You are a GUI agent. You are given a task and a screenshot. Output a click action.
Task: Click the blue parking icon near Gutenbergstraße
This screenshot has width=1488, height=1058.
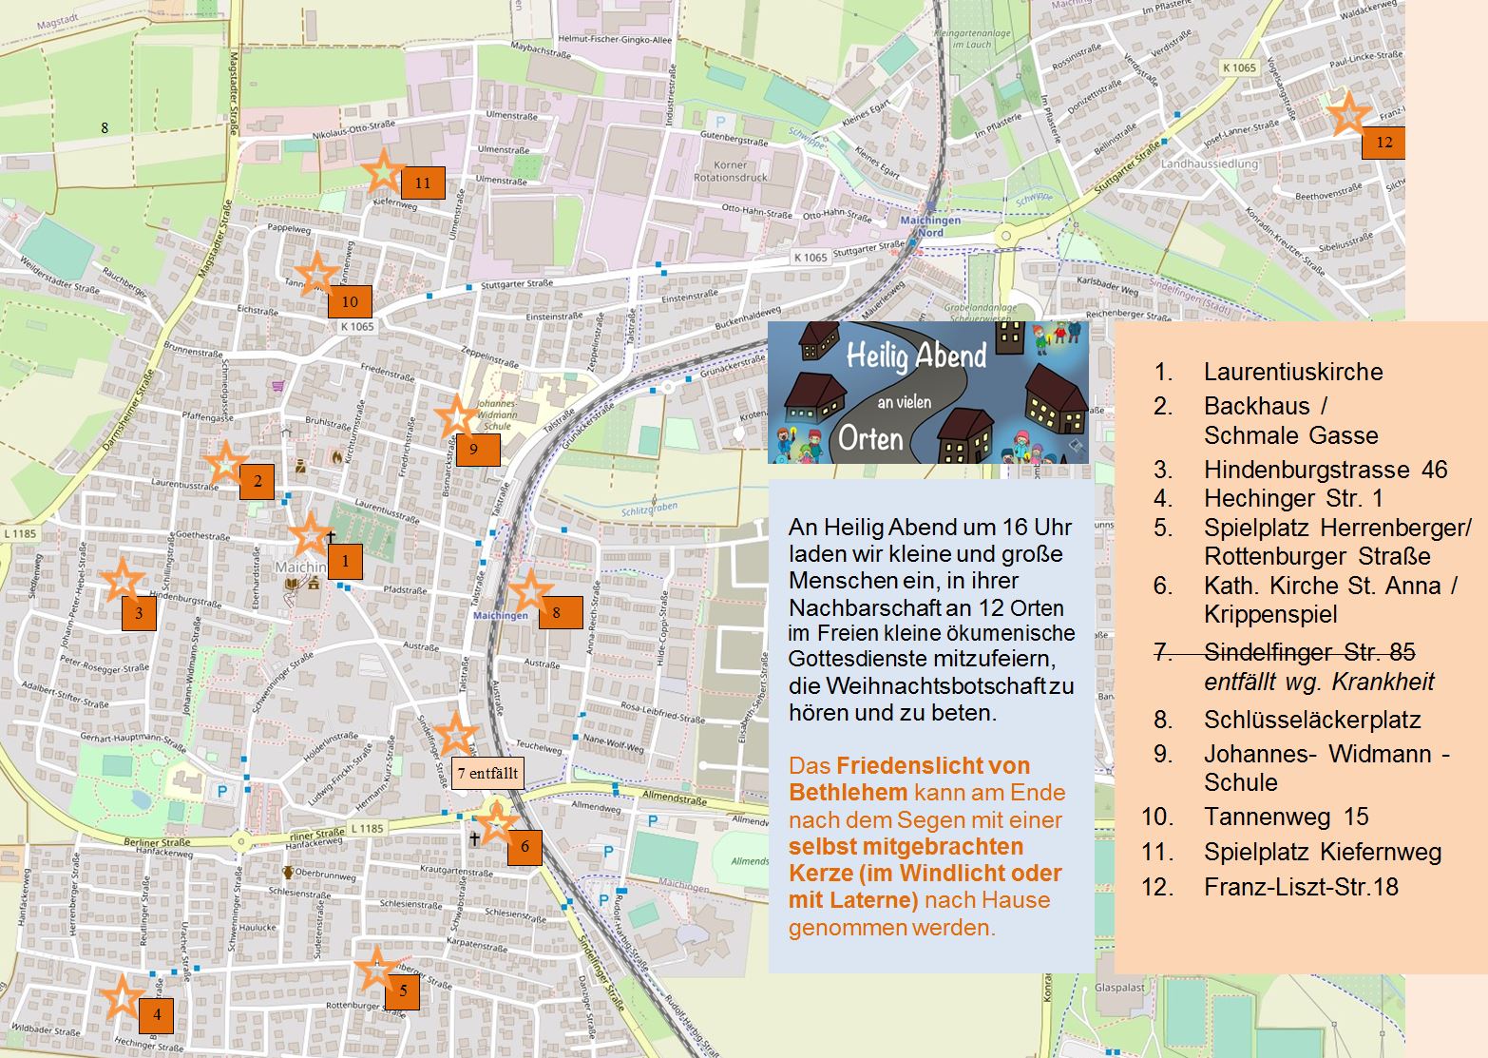[719, 122]
